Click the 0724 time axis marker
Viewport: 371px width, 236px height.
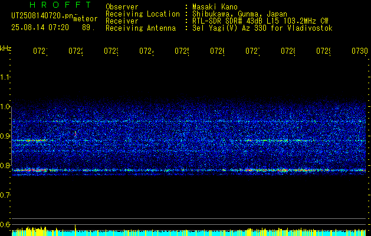(146, 51)
